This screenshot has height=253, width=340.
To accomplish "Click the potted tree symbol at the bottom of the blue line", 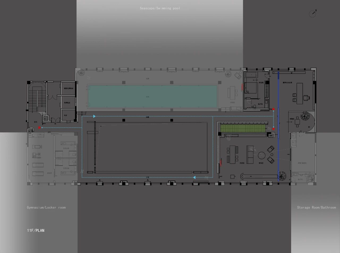I will [282, 175].
